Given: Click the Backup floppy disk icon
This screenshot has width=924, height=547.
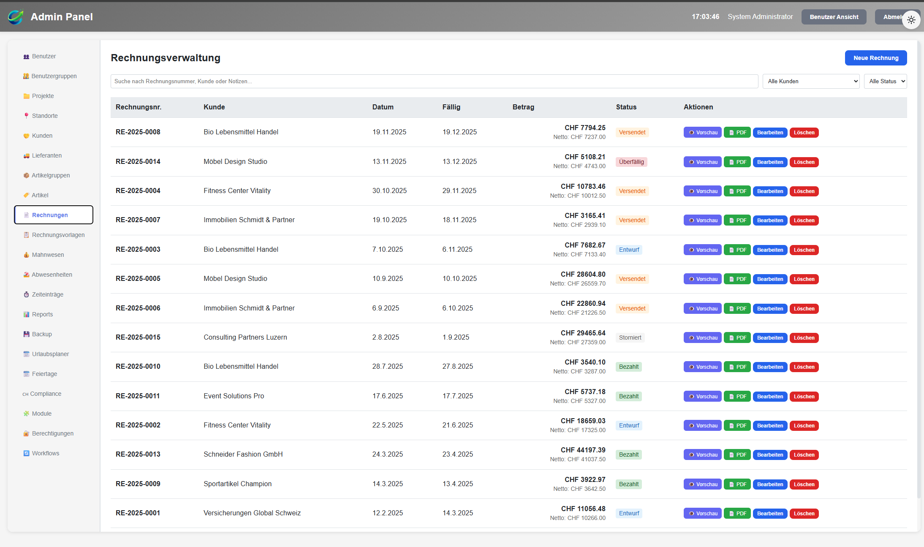Looking at the screenshot, I should click(x=26, y=334).
